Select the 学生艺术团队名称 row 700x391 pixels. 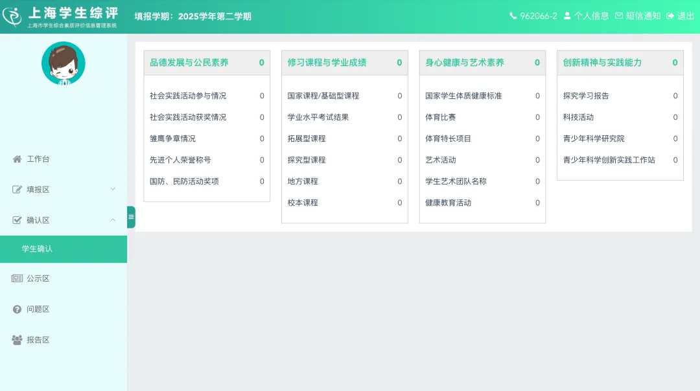pyautogui.click(x=483, y=181)
